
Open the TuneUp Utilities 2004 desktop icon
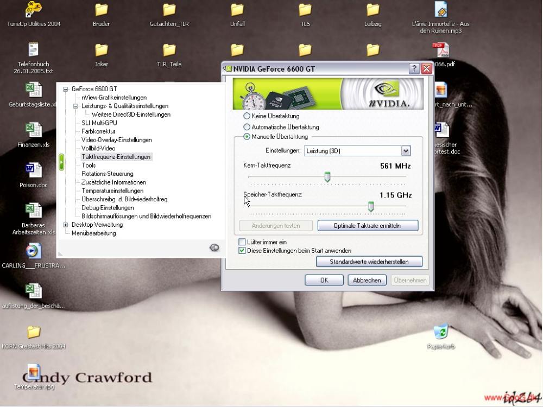point(34,10)
